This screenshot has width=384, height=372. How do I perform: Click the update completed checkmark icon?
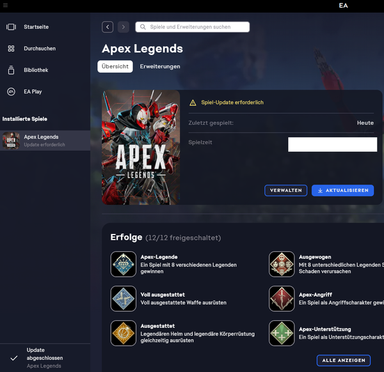coord(14,358)
